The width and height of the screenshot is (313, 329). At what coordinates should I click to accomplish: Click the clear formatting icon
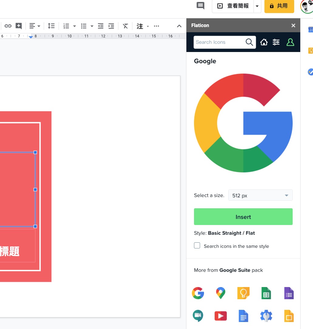click(x=125, y=26)
